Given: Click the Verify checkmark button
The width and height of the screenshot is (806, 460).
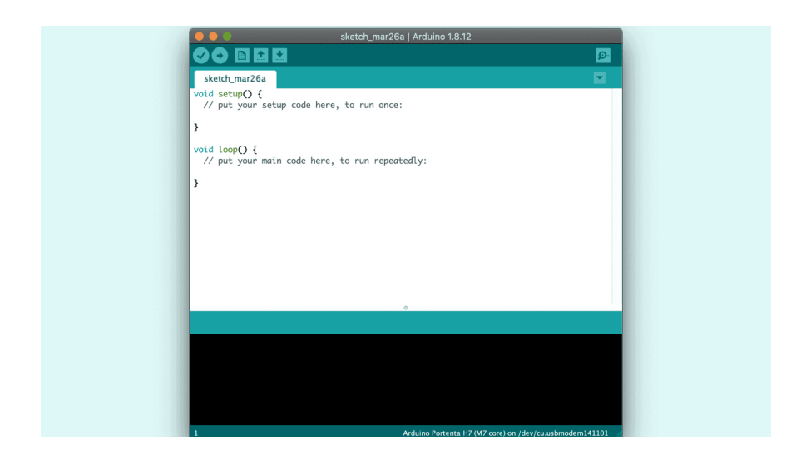Looking at the screenshot, I should [x=201, y=56].
